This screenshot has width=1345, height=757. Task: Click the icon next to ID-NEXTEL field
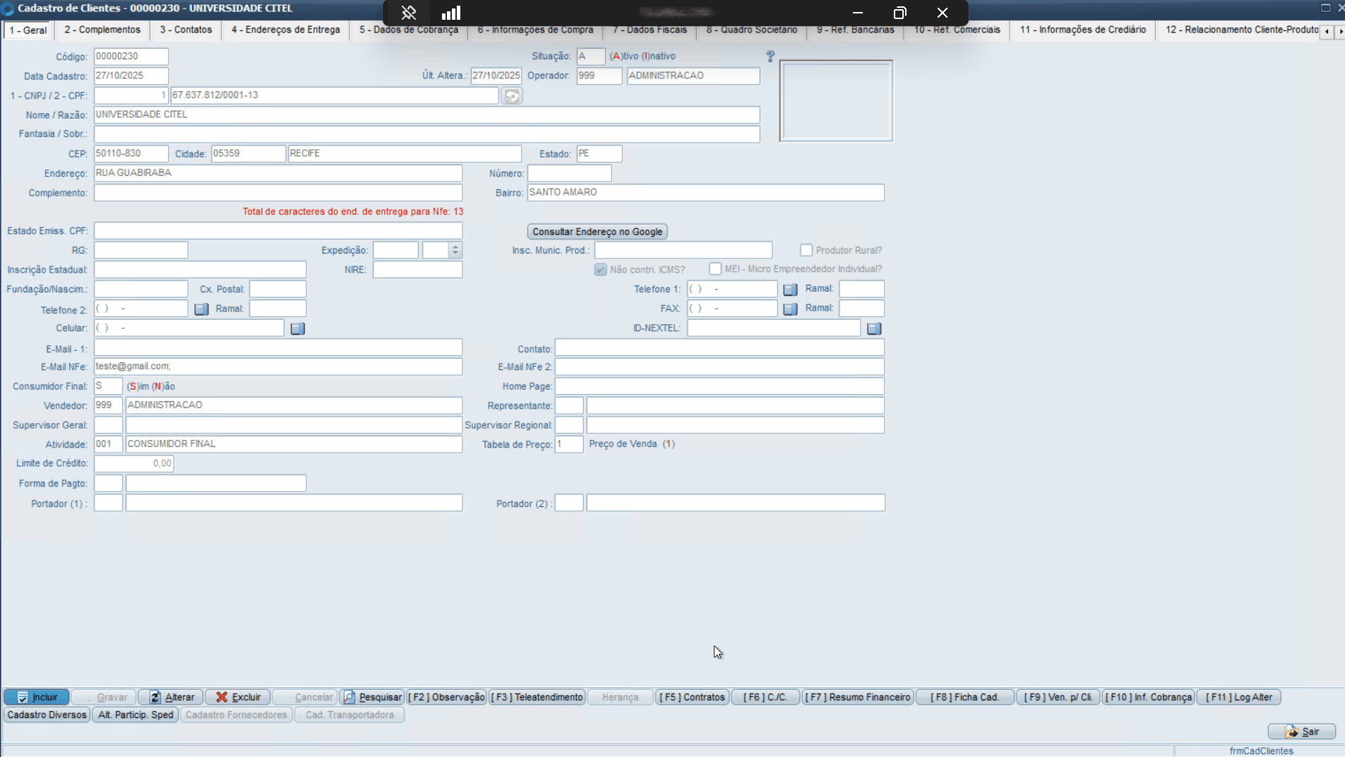[x=874, y=328]
